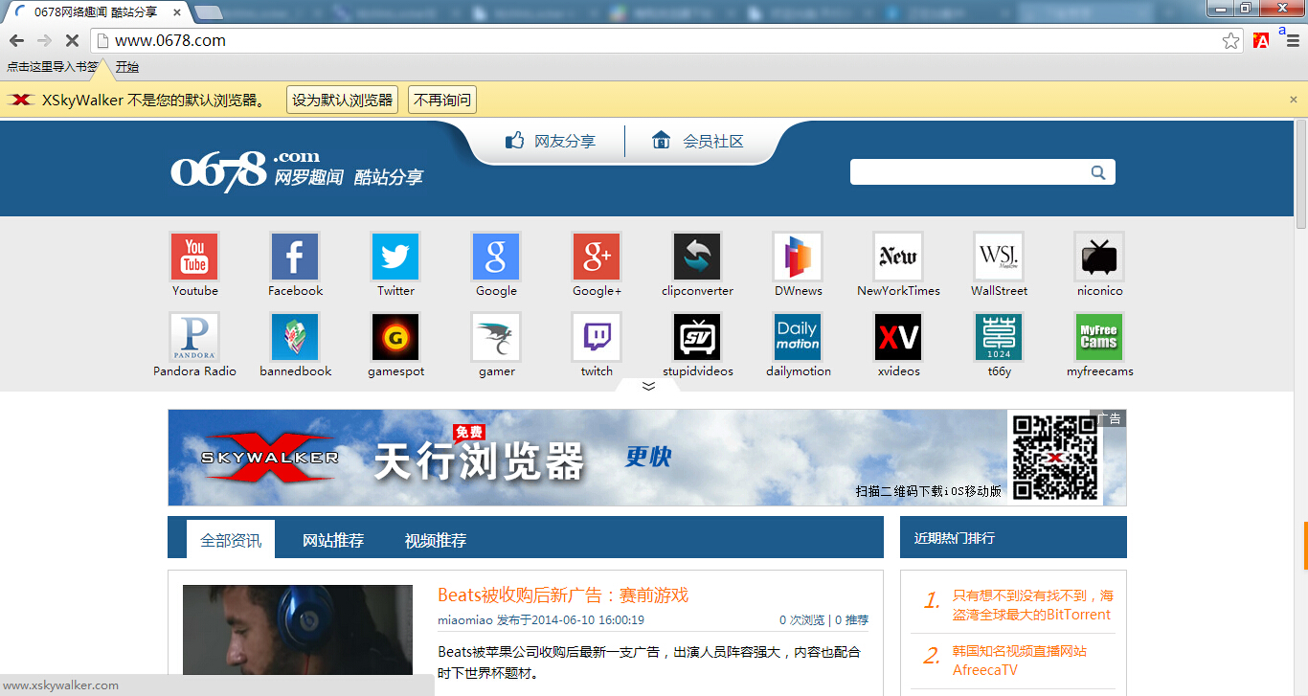Open the xvideos icon

898,337
